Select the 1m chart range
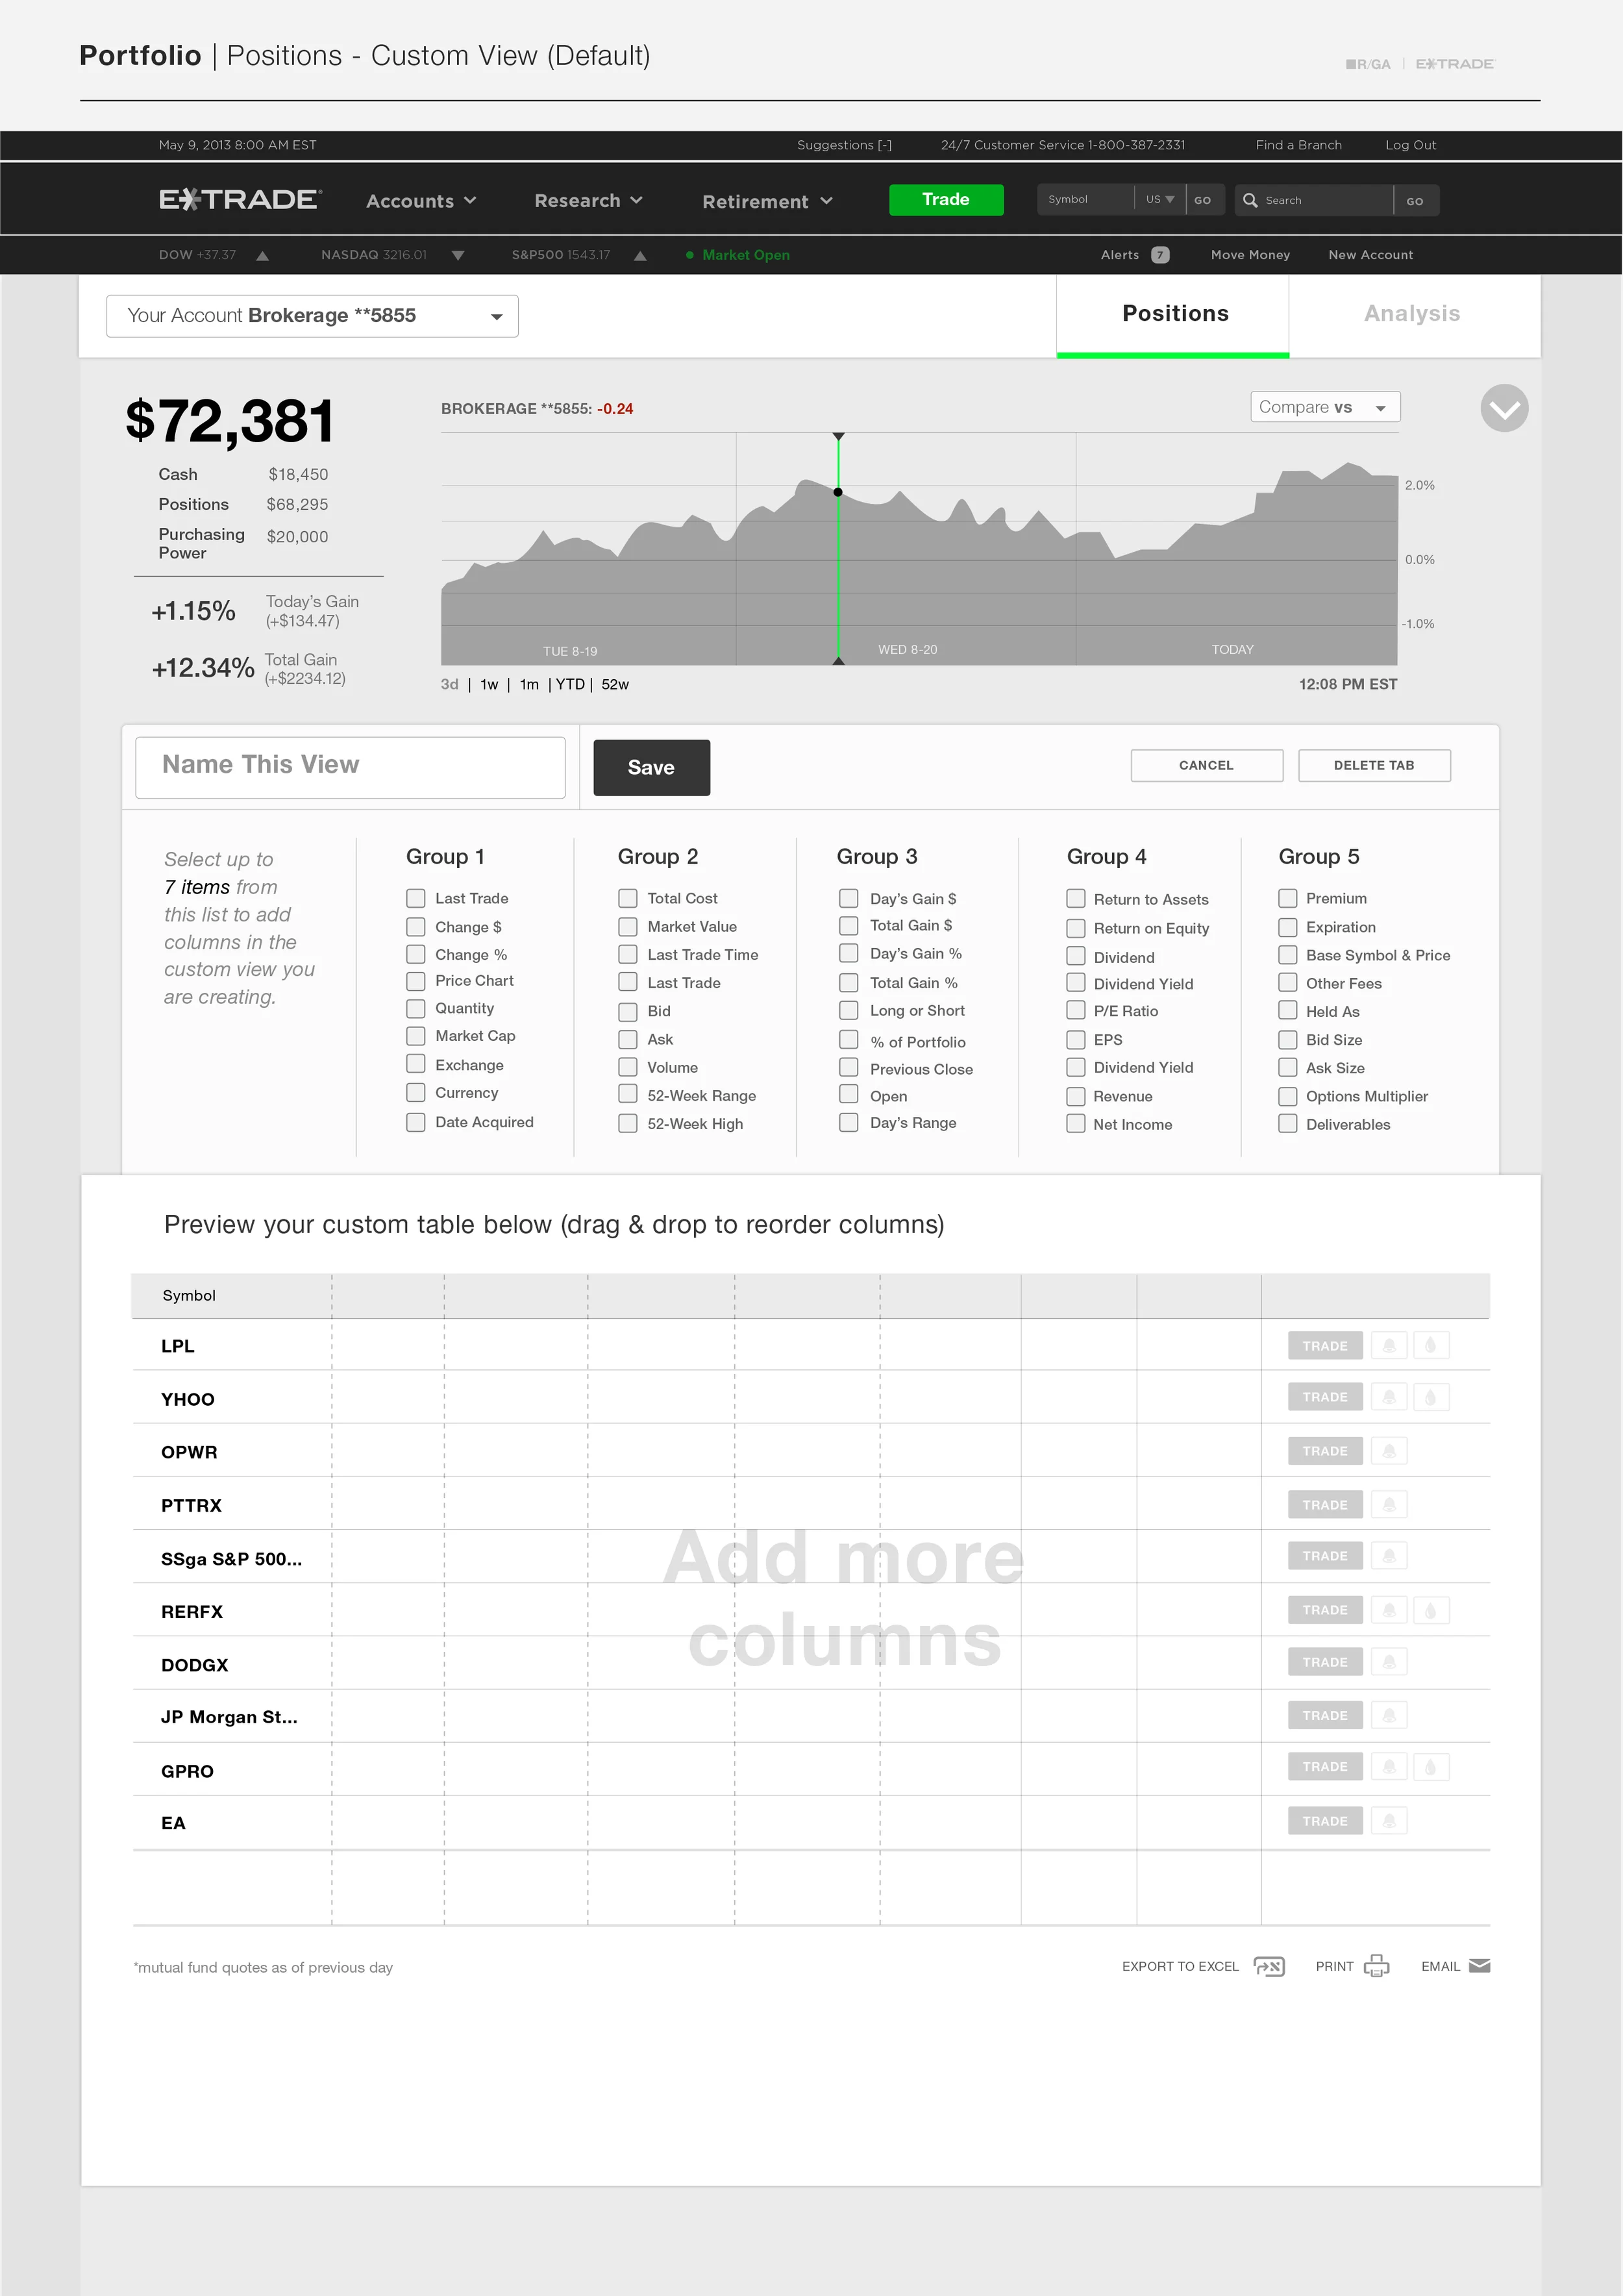1623x2296 pixels. pos(529,684)
